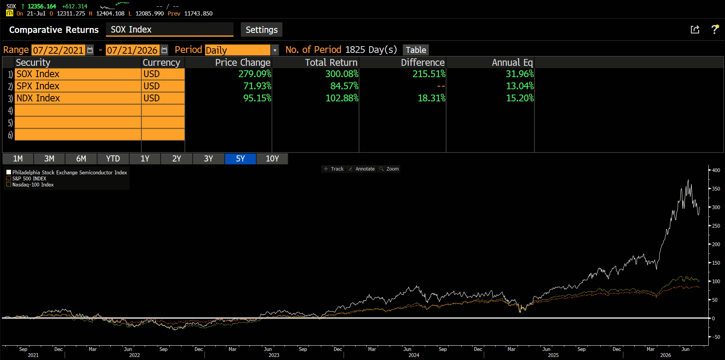Click the white legend swatch for Philadelphia Semiconductor Index

tap(9, 172)
